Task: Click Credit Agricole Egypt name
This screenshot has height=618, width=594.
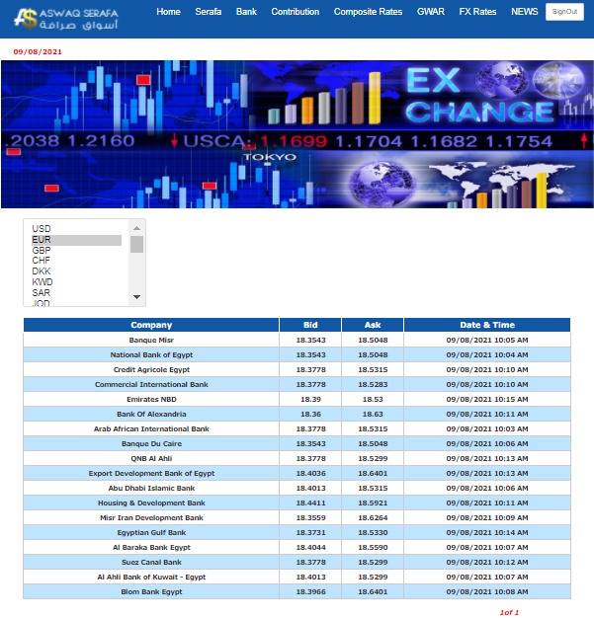Action: pos(151,369)
